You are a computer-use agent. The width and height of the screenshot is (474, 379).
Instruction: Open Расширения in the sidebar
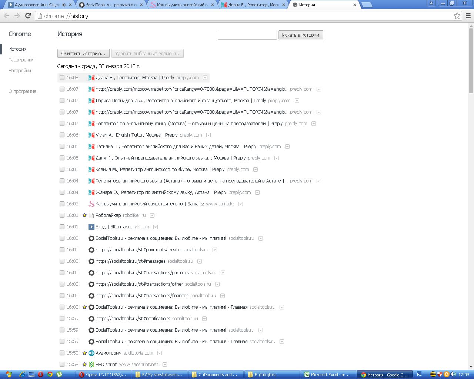[21, 60]
